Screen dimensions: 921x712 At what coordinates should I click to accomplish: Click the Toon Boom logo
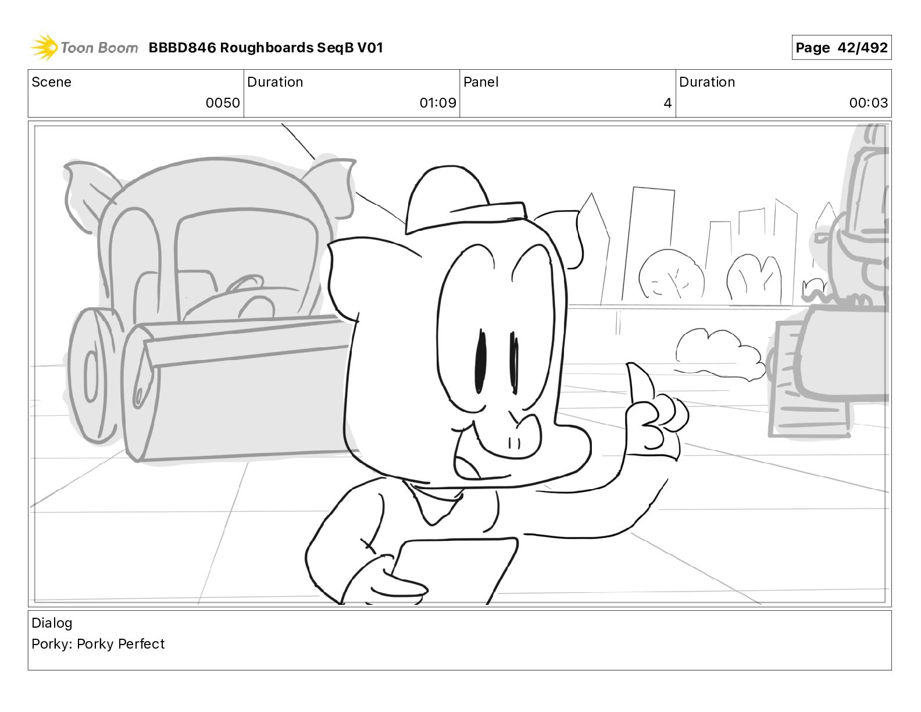click(84, 48)
